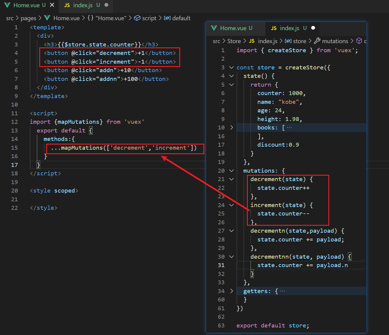Viewport: 389px width, 335px height.
Task: Collapse 'decrement(state)' function at line 21
Action: 231,179
